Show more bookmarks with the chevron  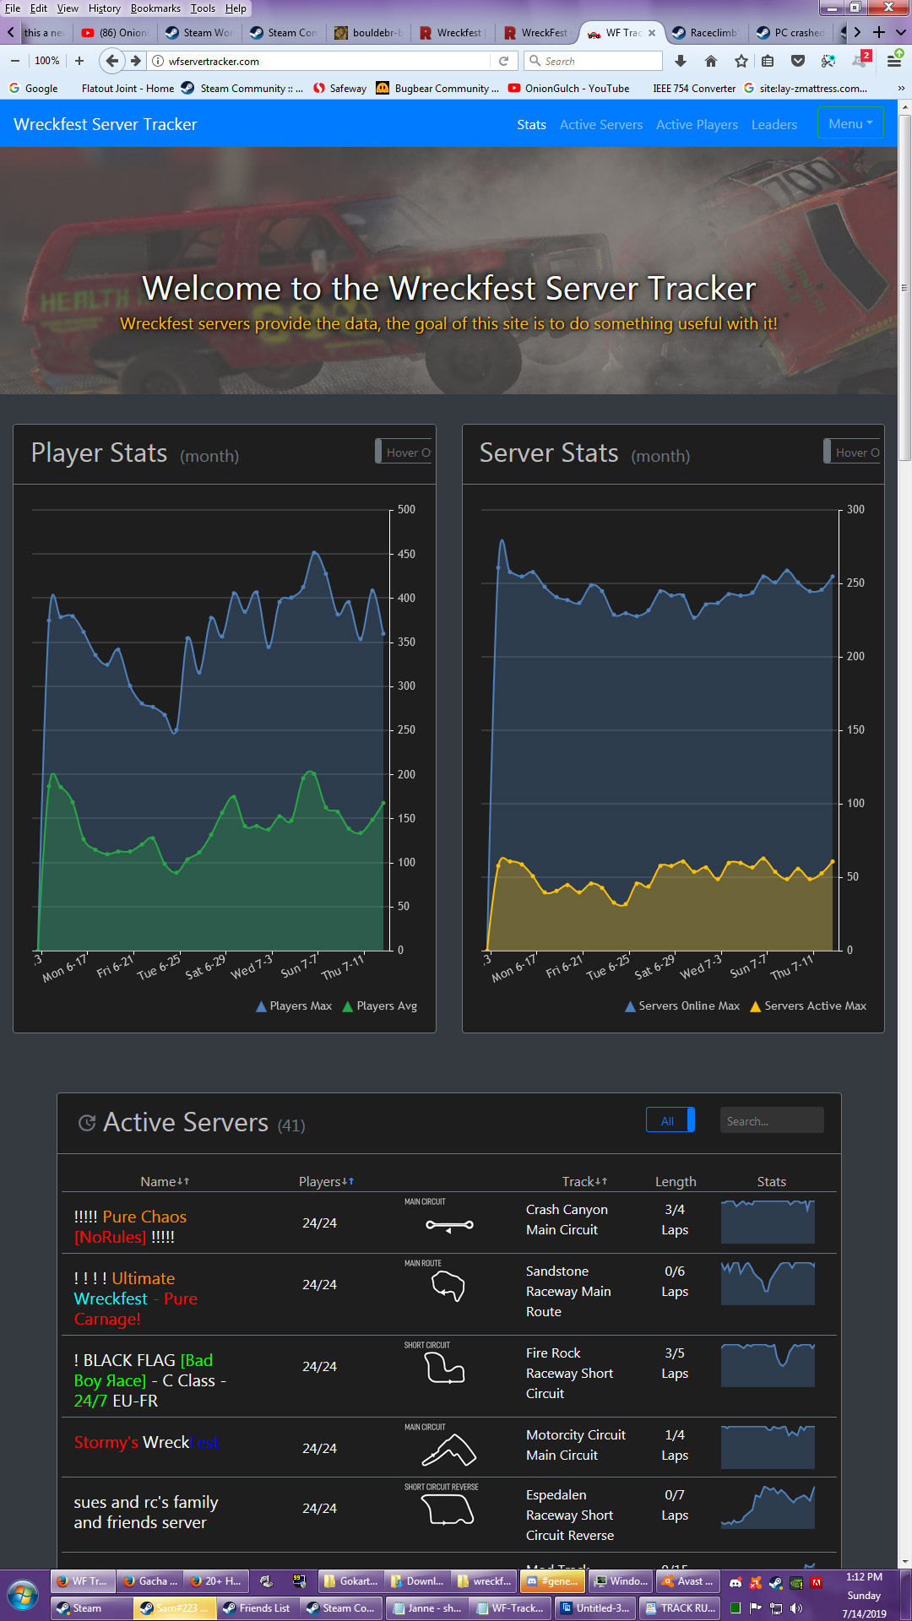tap(900, 88)
